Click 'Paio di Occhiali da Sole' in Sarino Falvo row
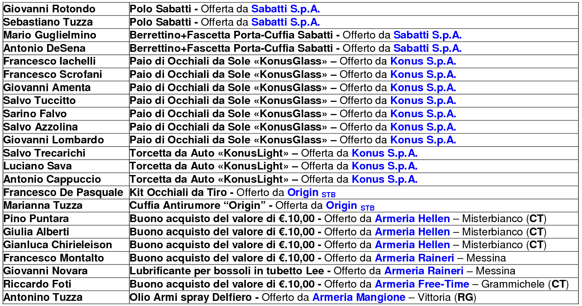Viewport: 582px width, 306px height. [x=190, y=114]
